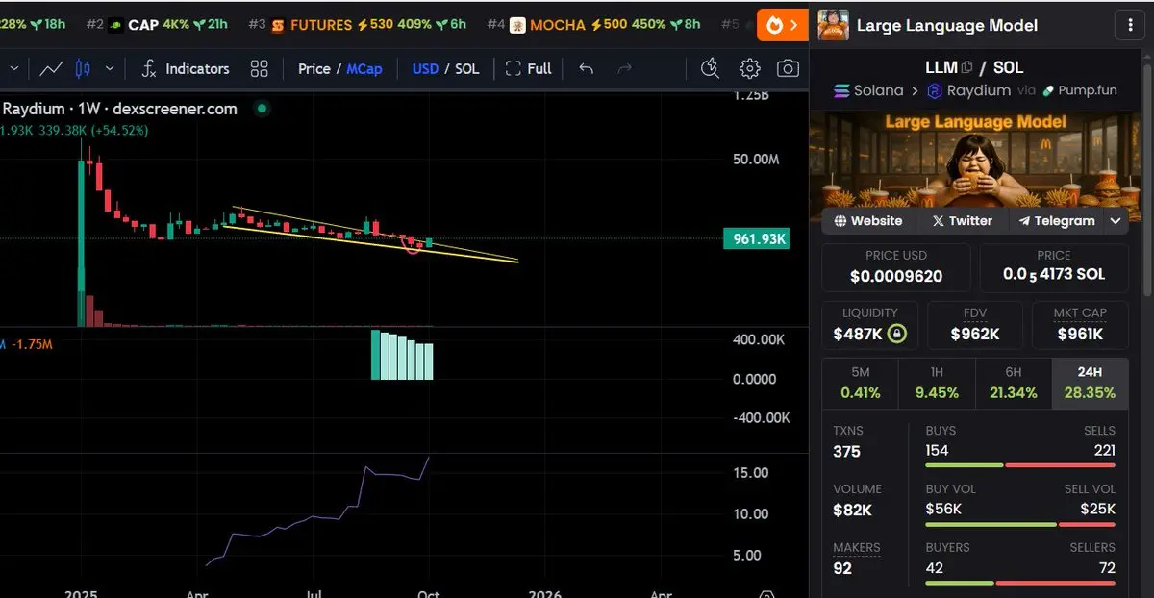
Task: Open the Raydium DEX link
Action: (968, 90)
